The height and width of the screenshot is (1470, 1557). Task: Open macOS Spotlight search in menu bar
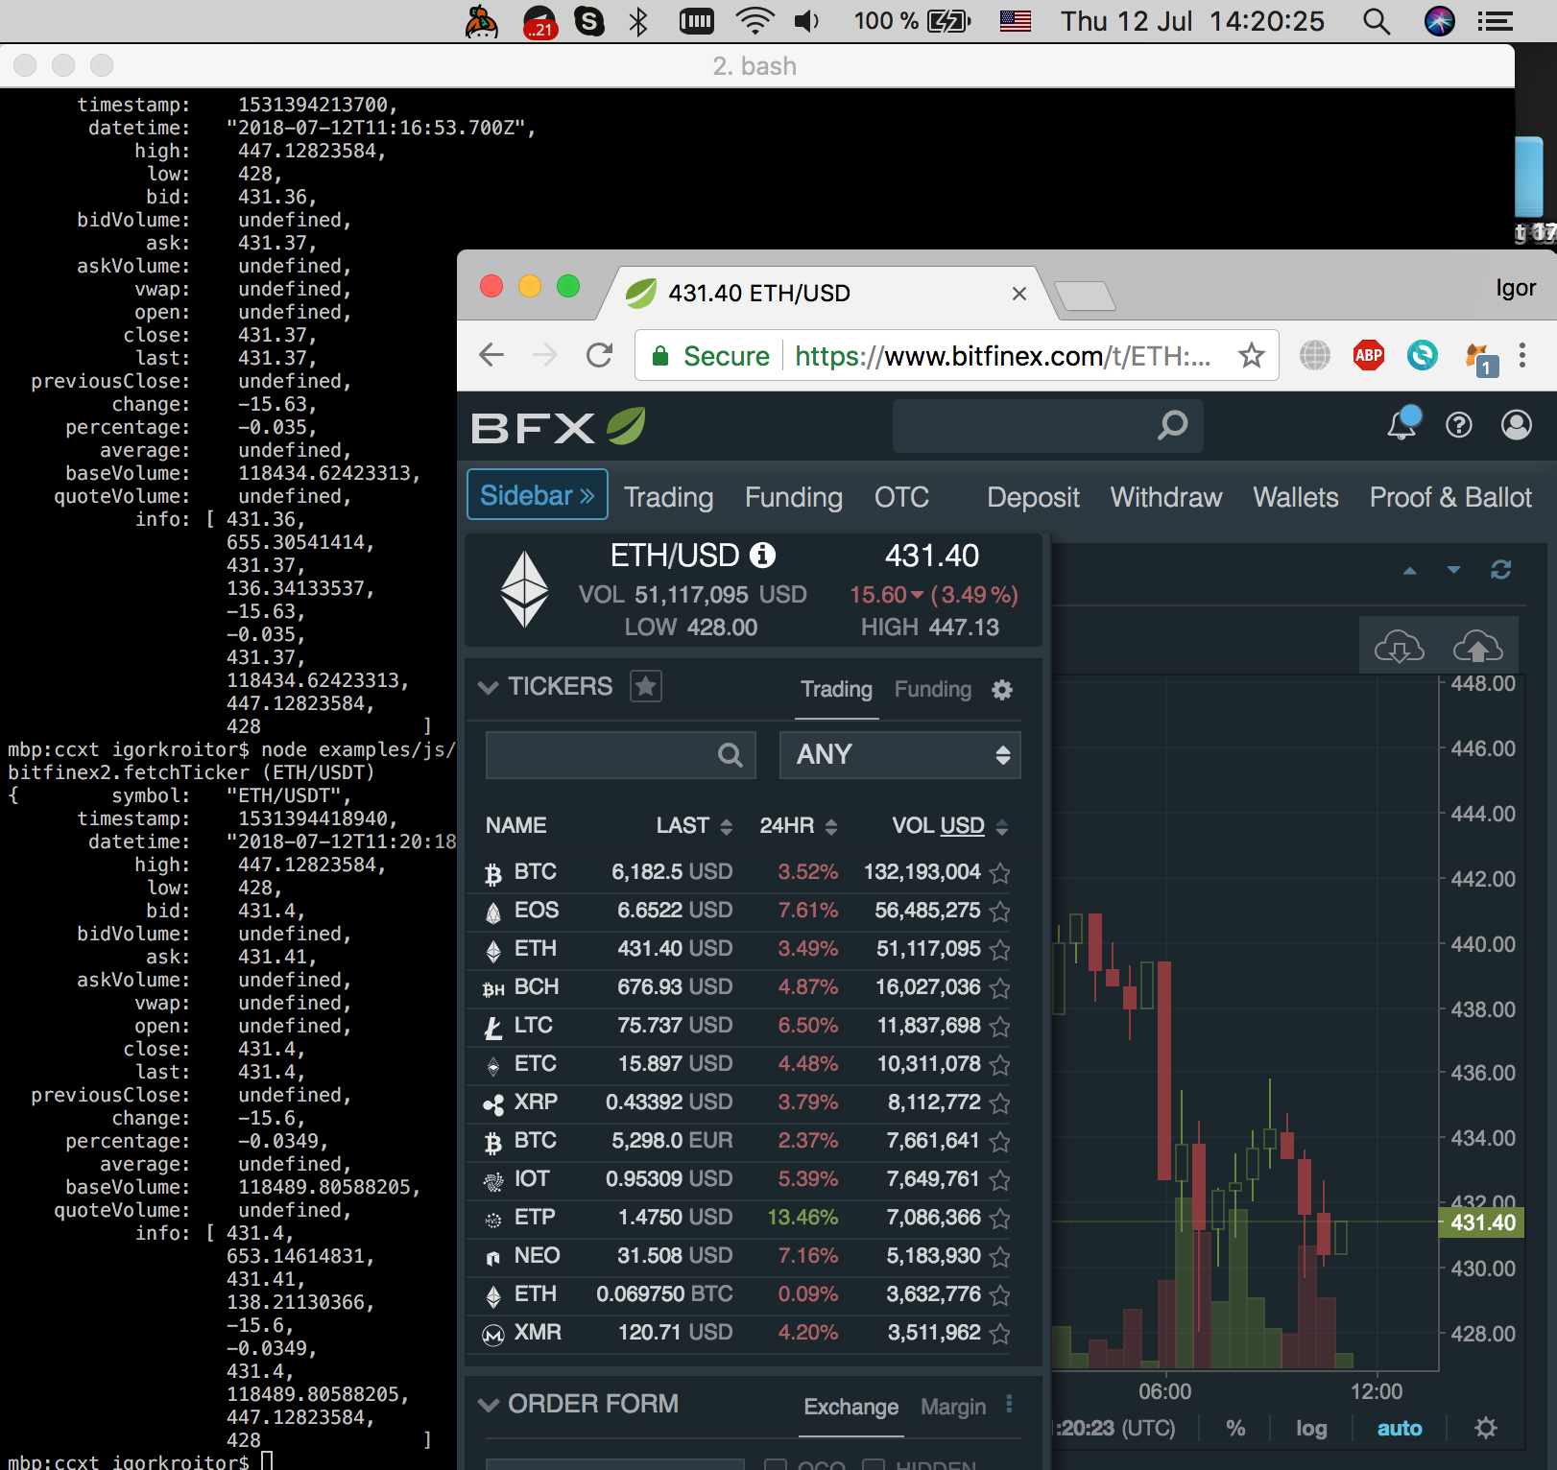click(x=1377, y=20)
